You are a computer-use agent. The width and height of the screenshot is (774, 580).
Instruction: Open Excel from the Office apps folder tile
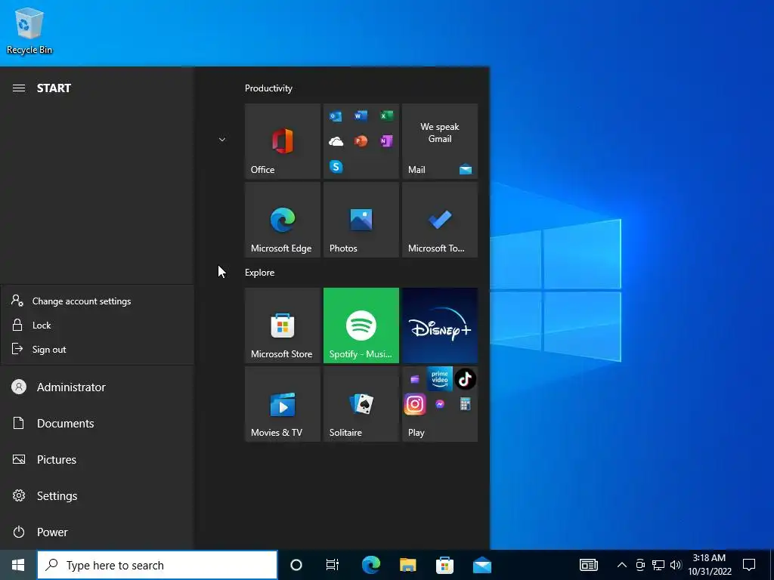(x=386, y=116)
